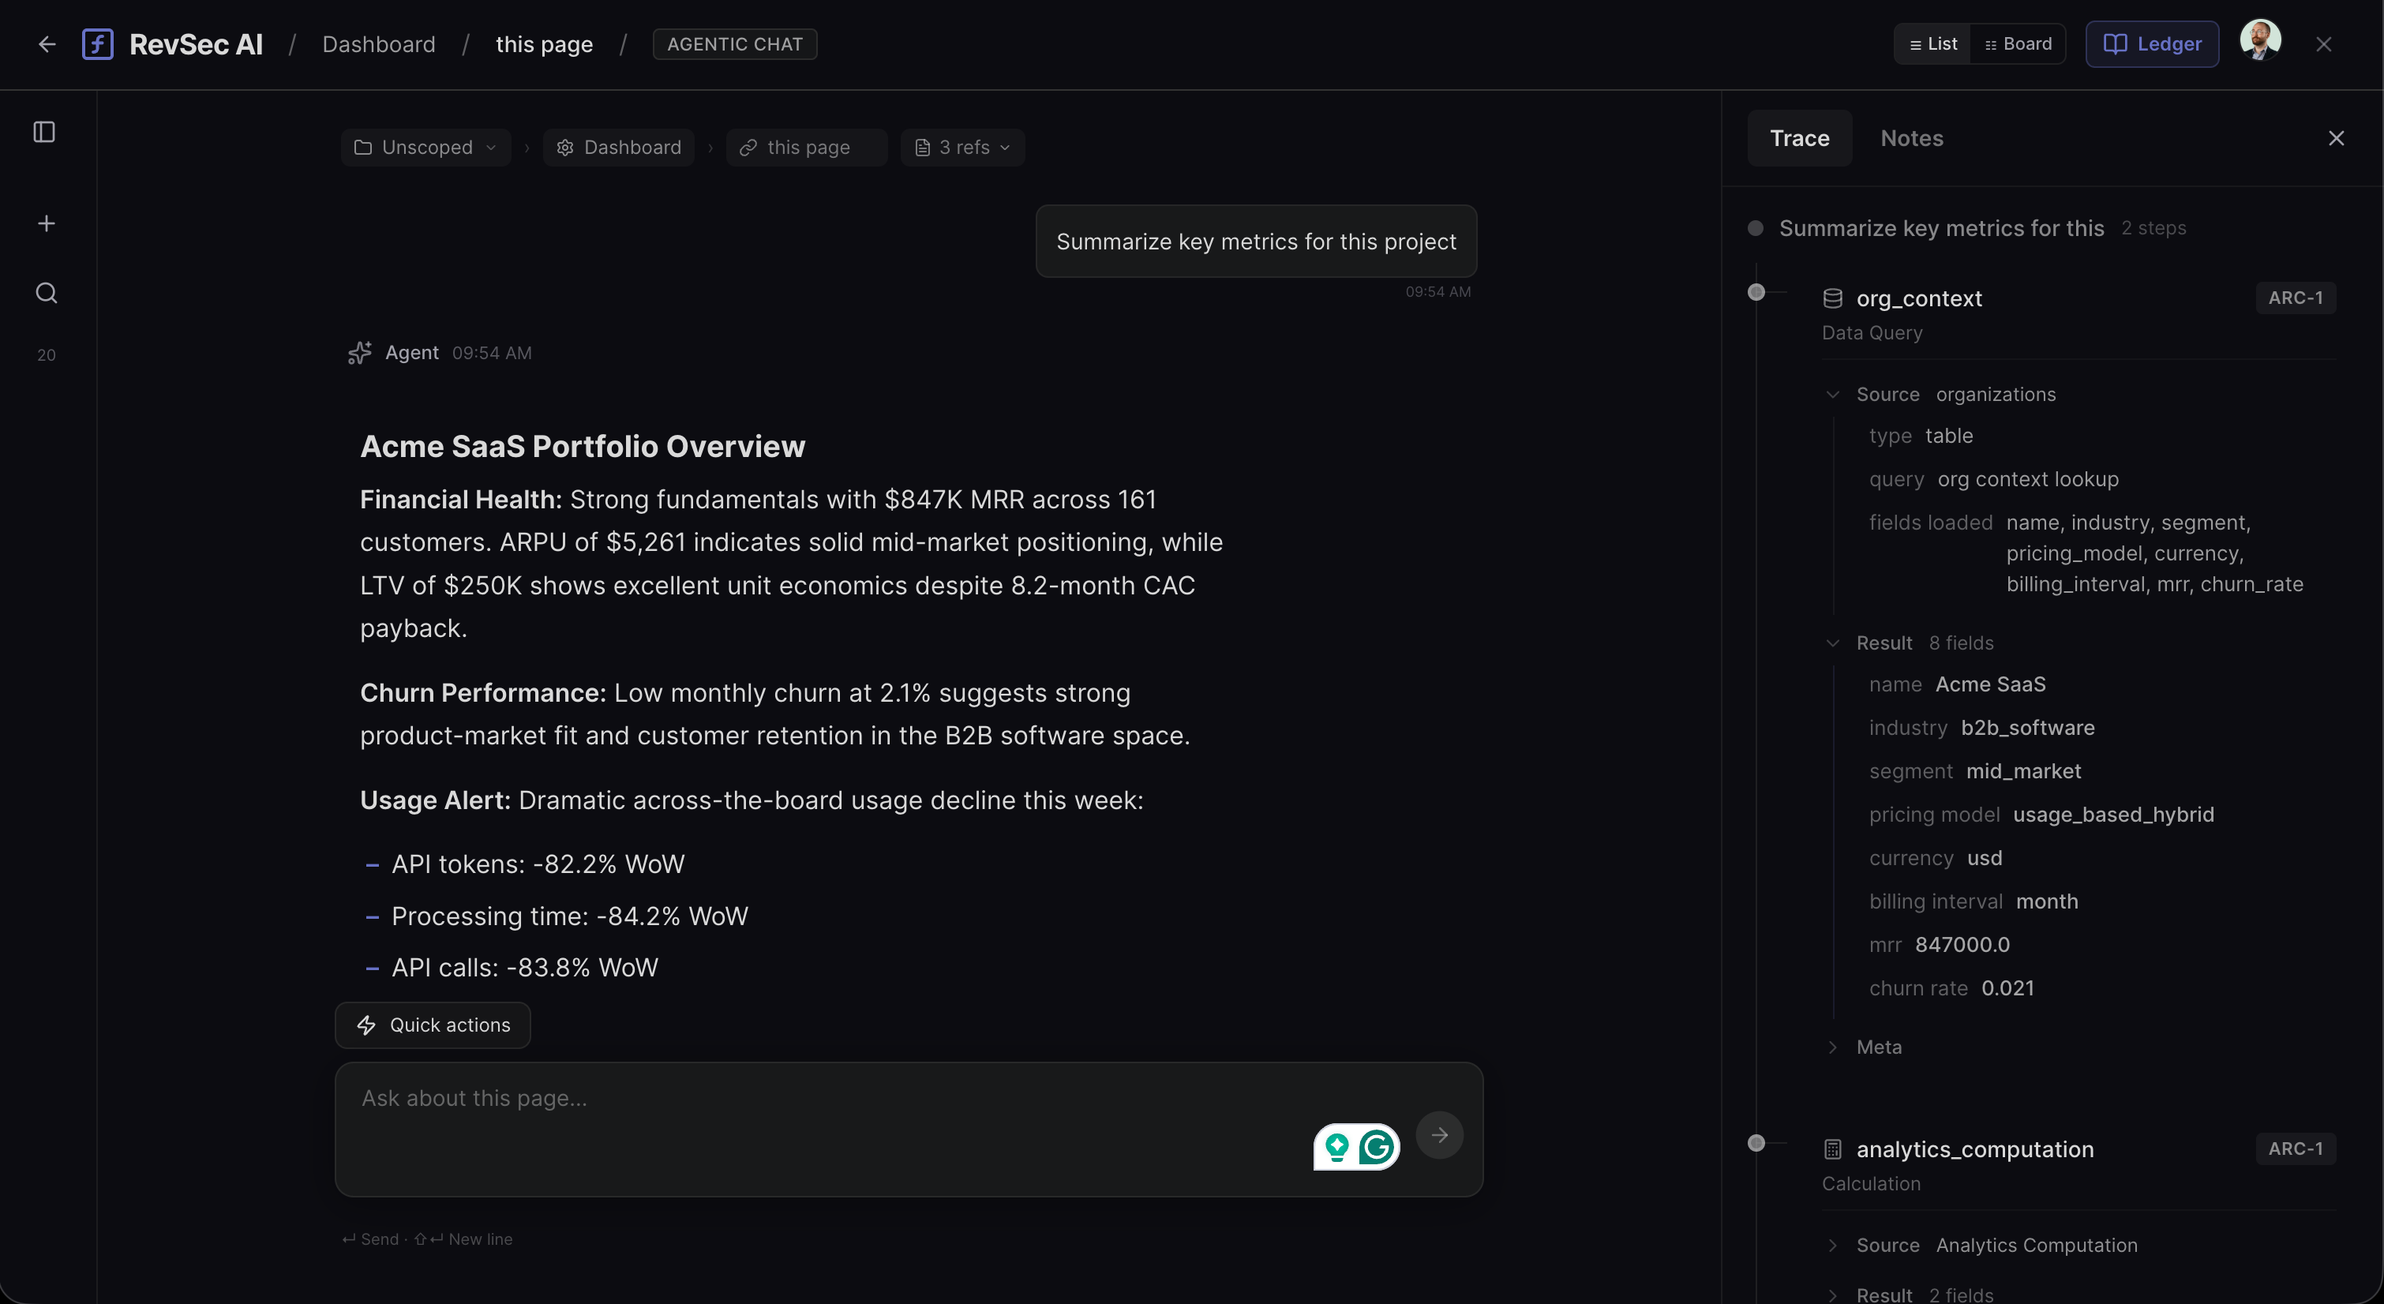Switch to Board view
2384x1304 pixels.
pos(2018,44)
